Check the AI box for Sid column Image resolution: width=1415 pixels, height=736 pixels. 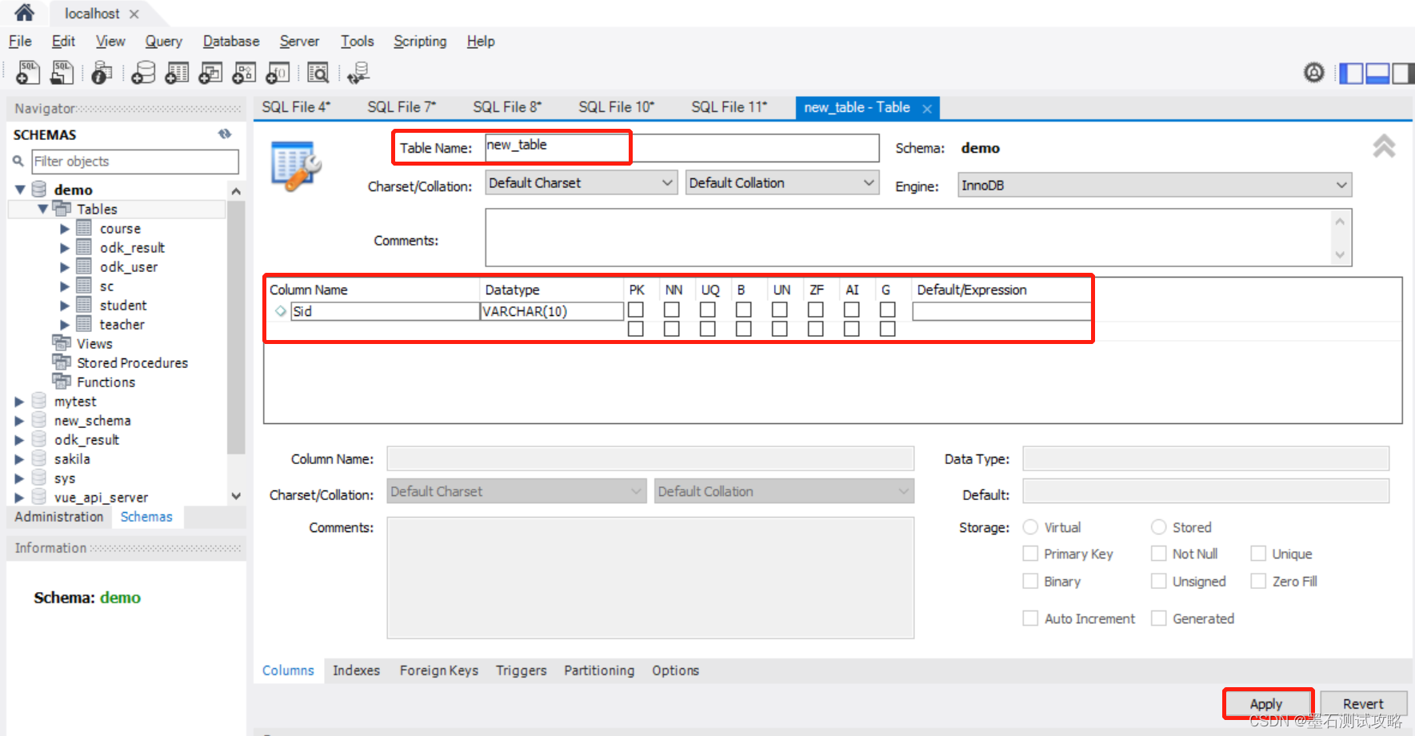[852, 310]
